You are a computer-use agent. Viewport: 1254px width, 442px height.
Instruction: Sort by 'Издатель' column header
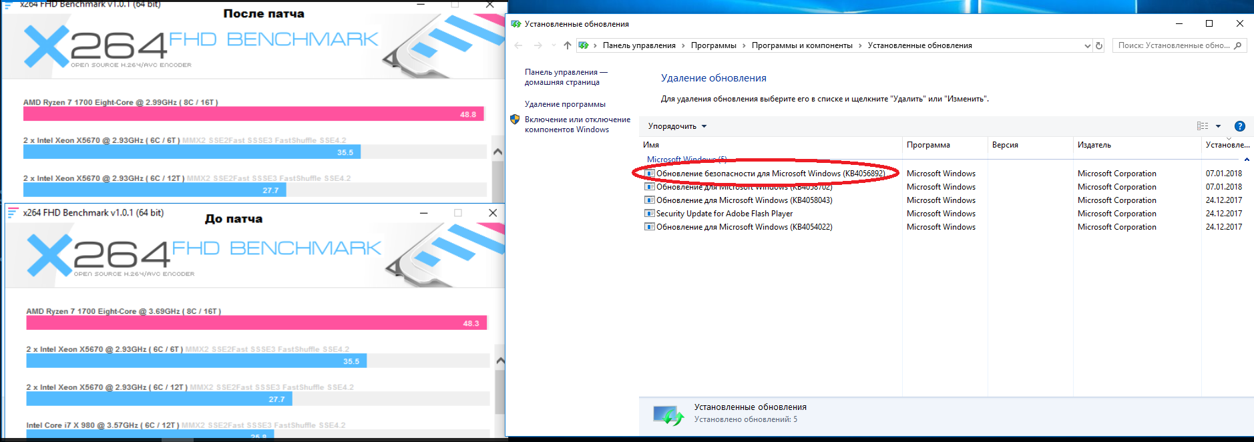coord(1136,145)
